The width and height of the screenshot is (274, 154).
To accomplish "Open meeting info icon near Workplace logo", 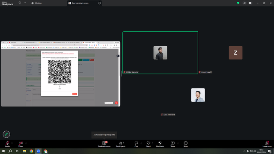I will coord(20,3).
